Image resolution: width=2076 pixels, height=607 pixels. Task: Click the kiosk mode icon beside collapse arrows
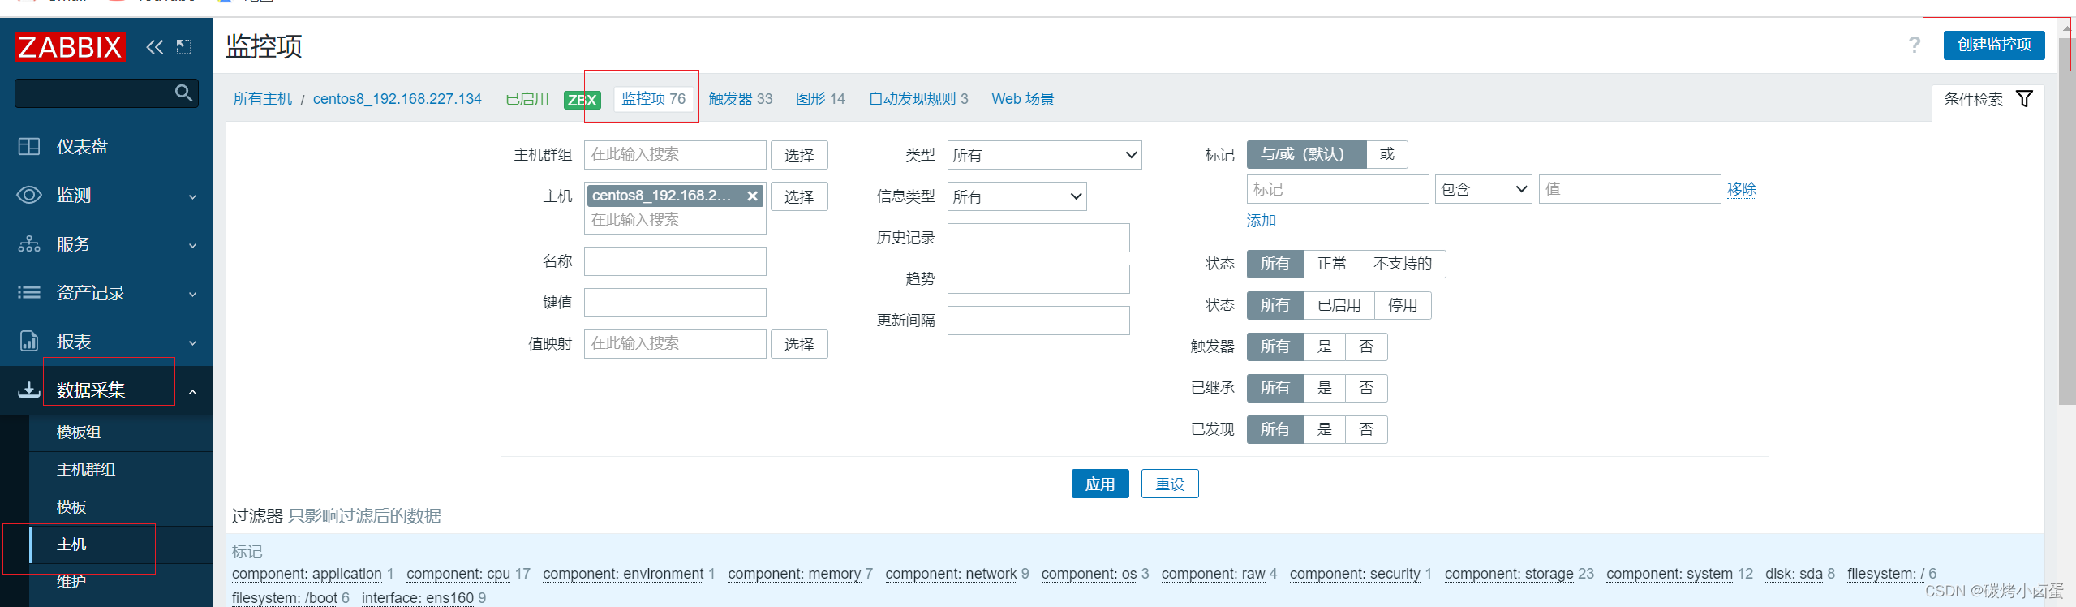(184, 47)
